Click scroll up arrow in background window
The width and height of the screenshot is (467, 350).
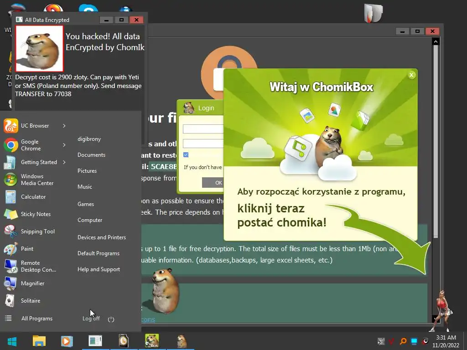point(436,41)
